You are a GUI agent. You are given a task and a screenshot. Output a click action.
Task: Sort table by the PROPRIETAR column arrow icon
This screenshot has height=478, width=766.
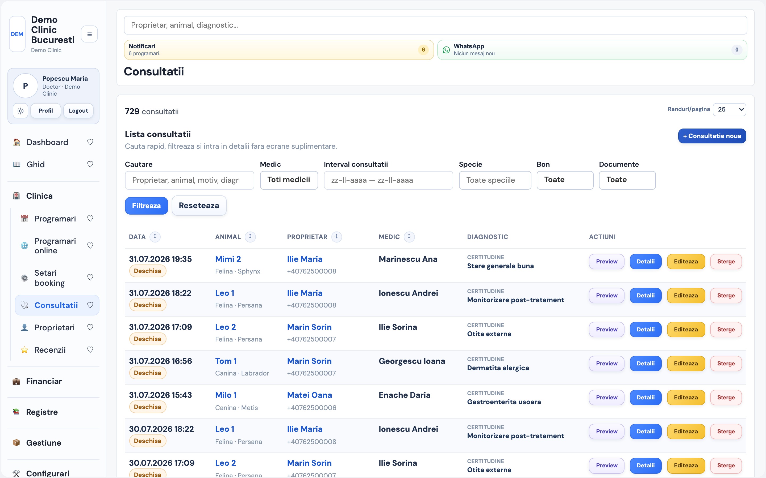336,237
